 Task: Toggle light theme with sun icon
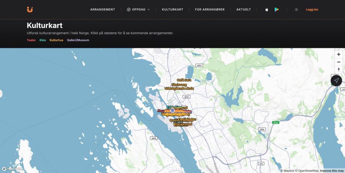click(x=296, y=9)
